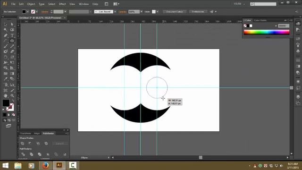Click the Opacity link label
This screenshot has height=170, width=302.
tap(123, 12)
